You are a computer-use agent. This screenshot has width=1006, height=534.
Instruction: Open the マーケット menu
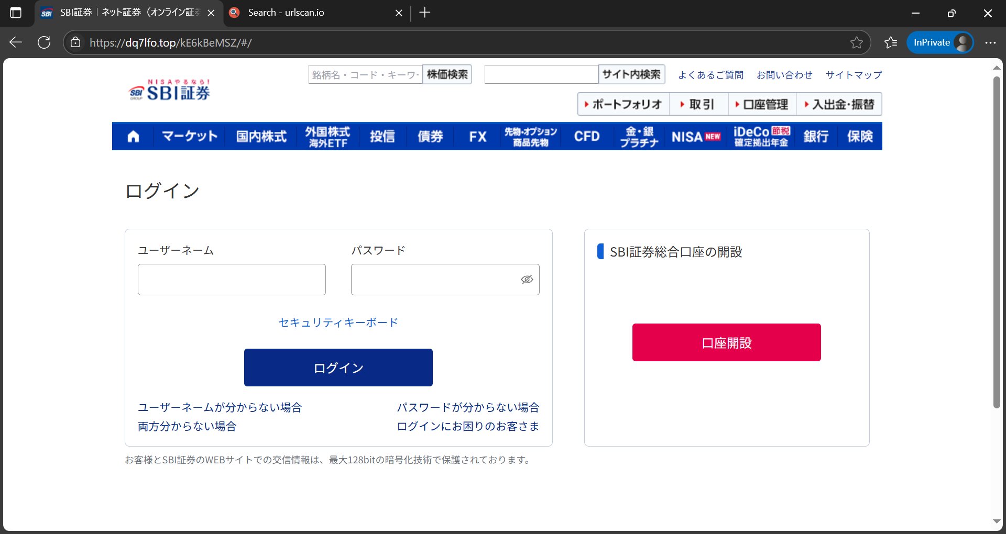[x=190, y=137]
